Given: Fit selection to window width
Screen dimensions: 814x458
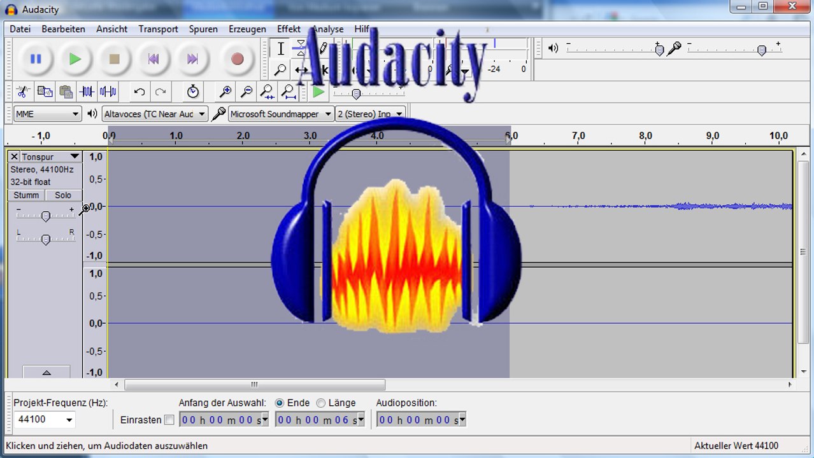Looking at the screenshot, I should [x=268, y=92].
